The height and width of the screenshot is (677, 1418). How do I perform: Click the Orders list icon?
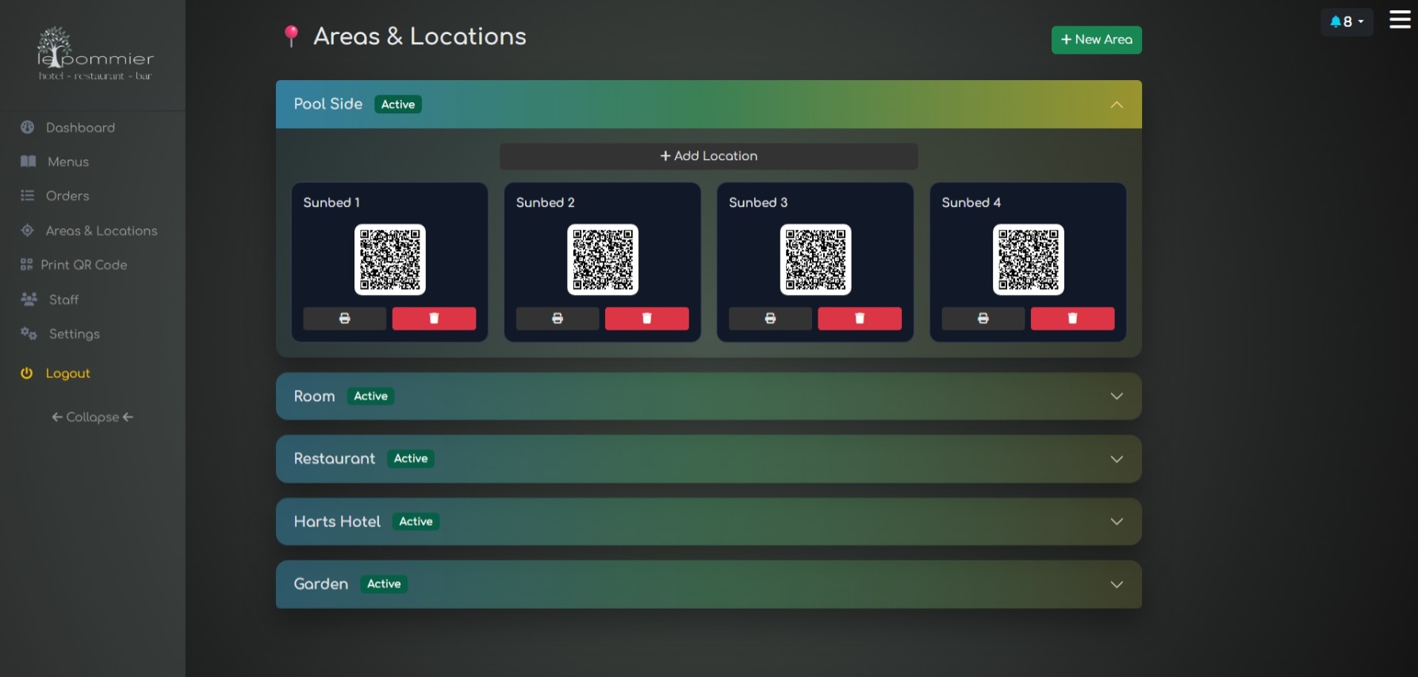point(28,195)
